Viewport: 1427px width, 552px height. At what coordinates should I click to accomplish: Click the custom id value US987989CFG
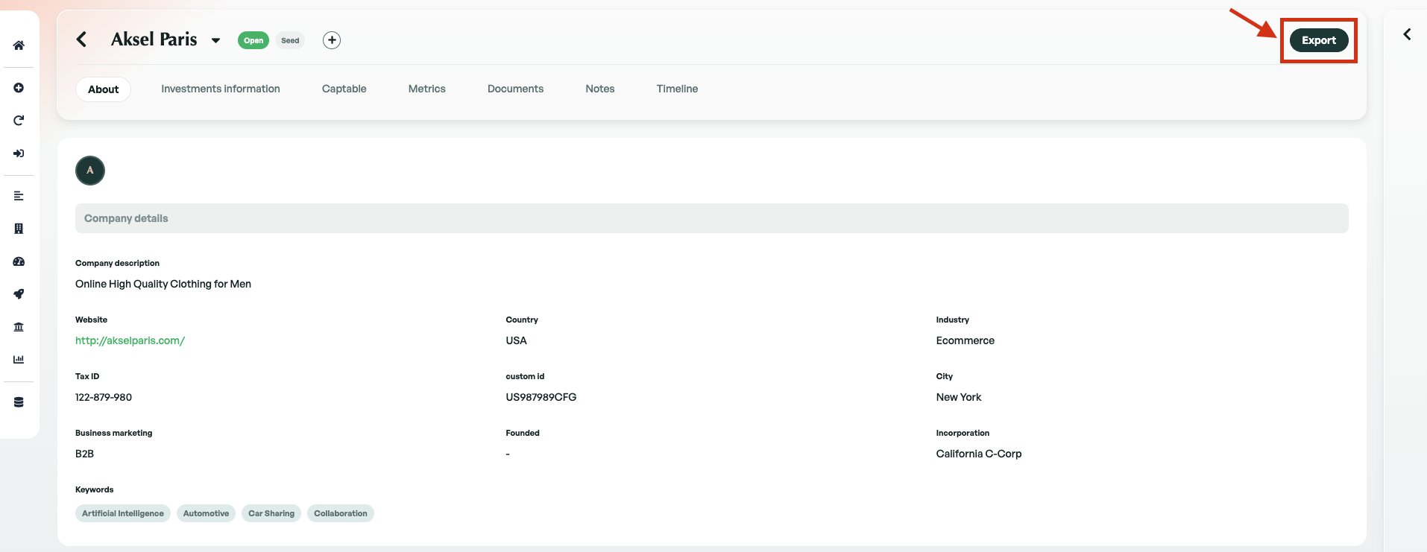[x=541, y=397]
